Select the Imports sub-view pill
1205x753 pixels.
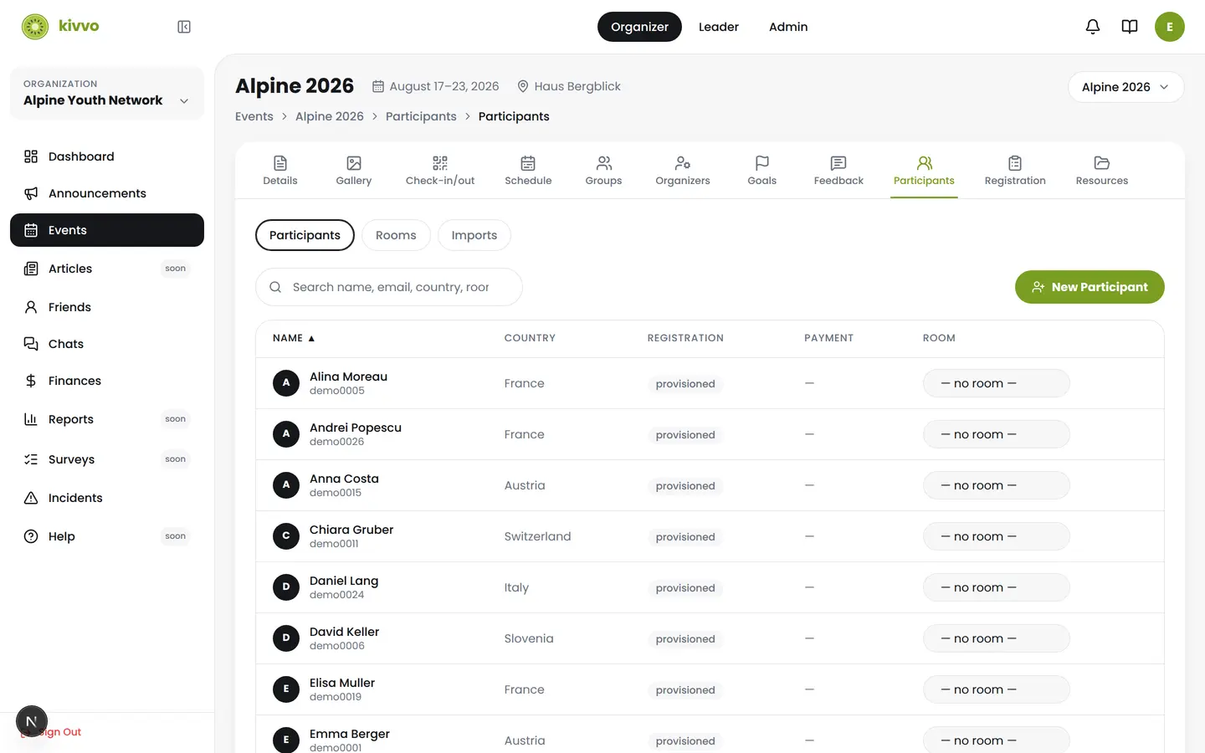(x=474, y=235)
